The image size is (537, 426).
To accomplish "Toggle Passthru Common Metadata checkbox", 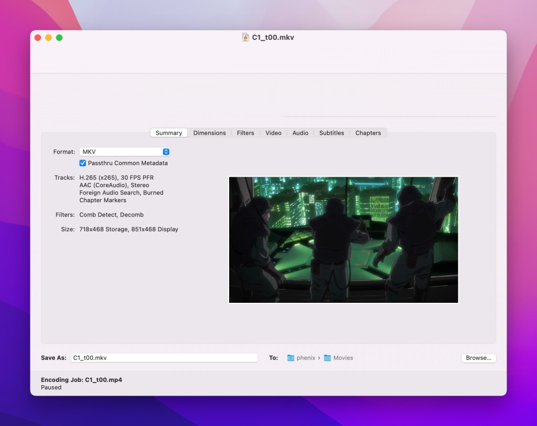I will pos(83,163).
